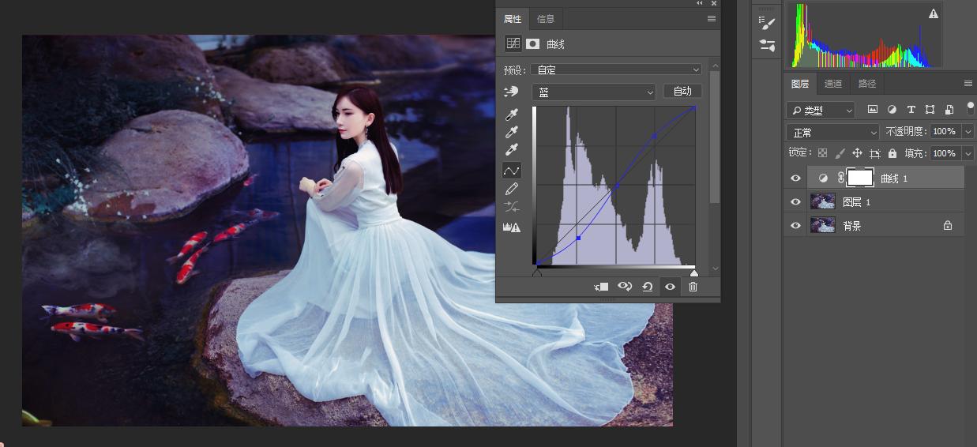977x447 pixels.
Task: Filter layers by shape layer icon
Action: [930, 110]
